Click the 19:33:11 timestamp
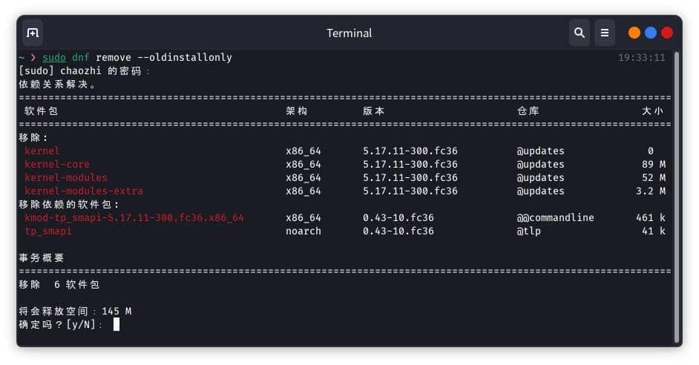699x365 pixels. [641, 57]
